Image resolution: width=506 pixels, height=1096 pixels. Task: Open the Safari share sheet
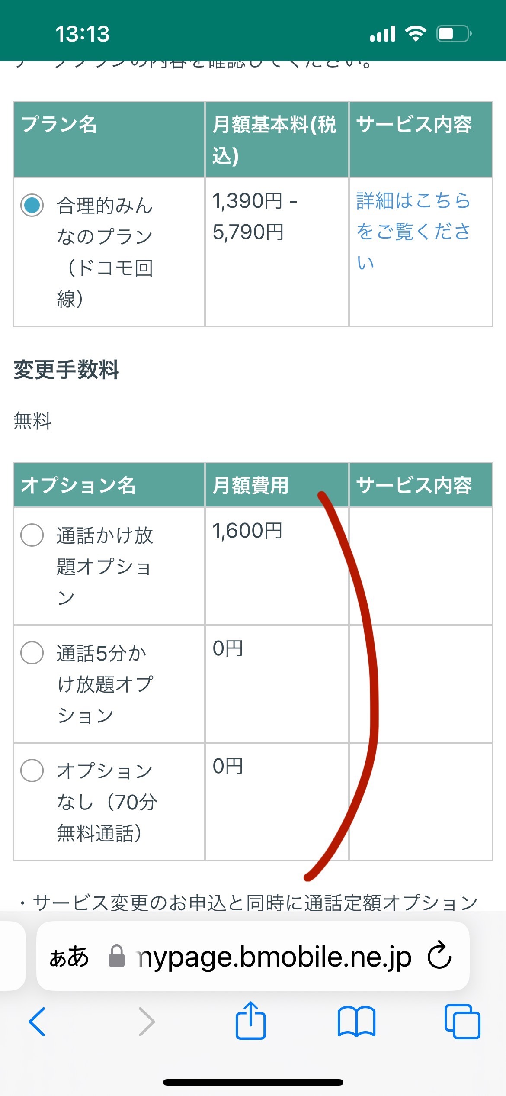[x=250, y=1020]
